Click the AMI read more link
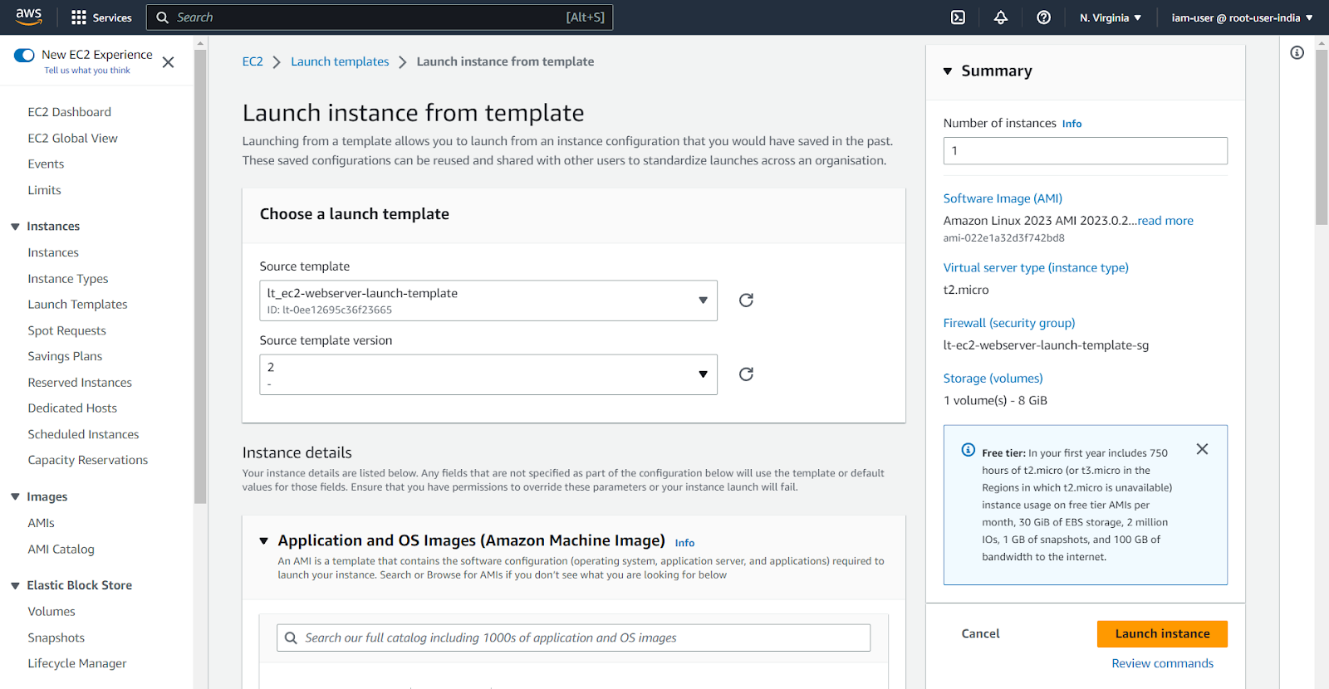1329x689 pixels. click(1165, 221)
